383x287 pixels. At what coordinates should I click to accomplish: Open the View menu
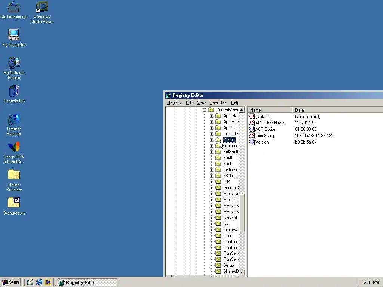point(201,102)
